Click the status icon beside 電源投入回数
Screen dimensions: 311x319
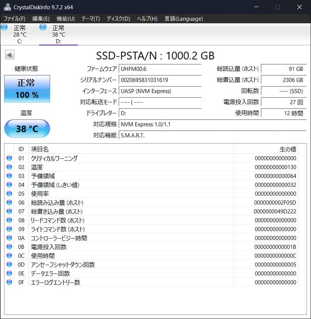pos(9,247)
